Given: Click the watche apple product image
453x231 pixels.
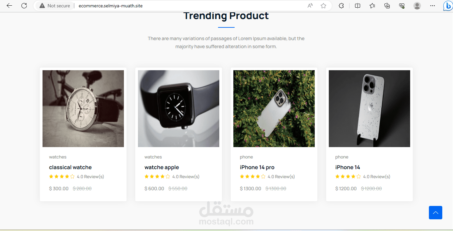Looking at the screenshot, I should [178, 109].
